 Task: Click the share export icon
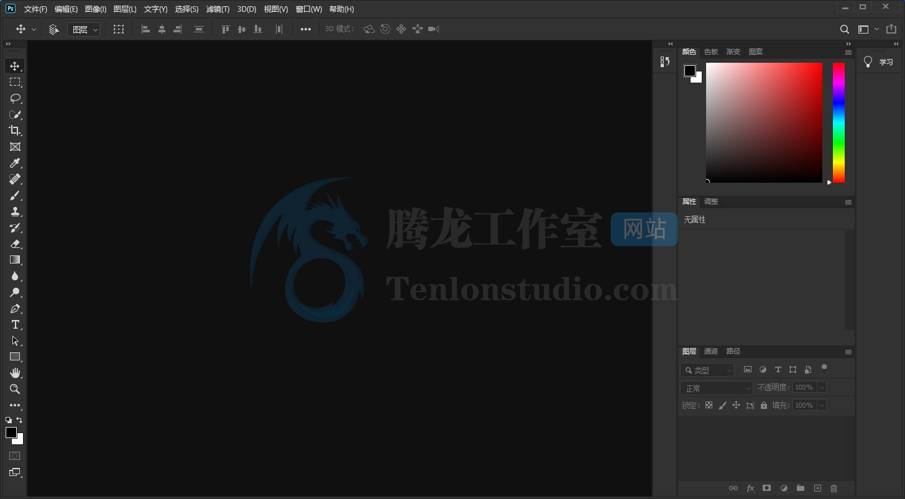[891, 29]
